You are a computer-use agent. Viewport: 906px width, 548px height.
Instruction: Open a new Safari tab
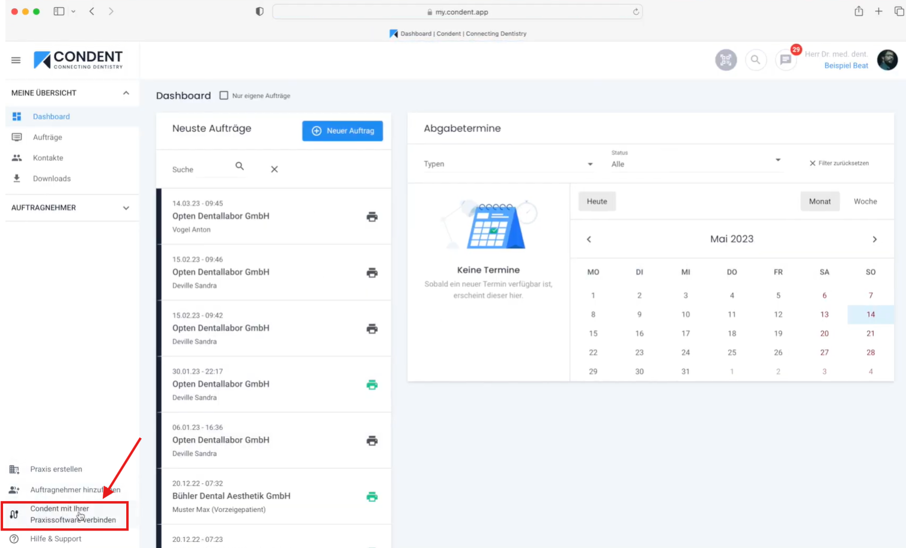point(878,11)
